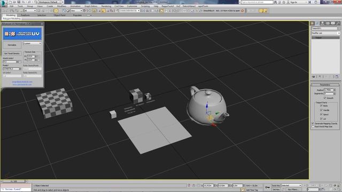The width and height of the screenshot is (342, 192).
Task: Click the Pin Stack icon below modifier stack
Action: click(314, 77)
